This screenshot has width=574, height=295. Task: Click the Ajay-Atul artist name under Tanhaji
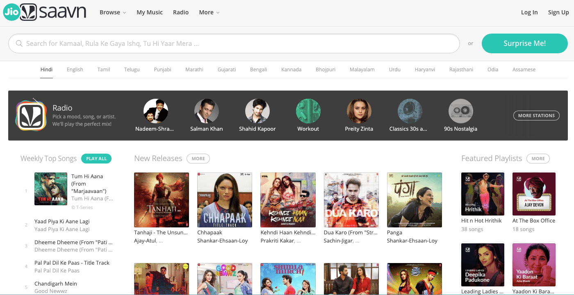coord(146,241)
